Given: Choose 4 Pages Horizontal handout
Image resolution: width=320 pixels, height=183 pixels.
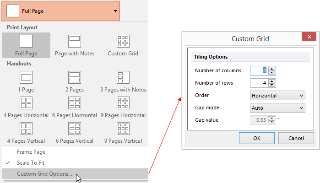Looking at the screenshot, I should point(26,103).
